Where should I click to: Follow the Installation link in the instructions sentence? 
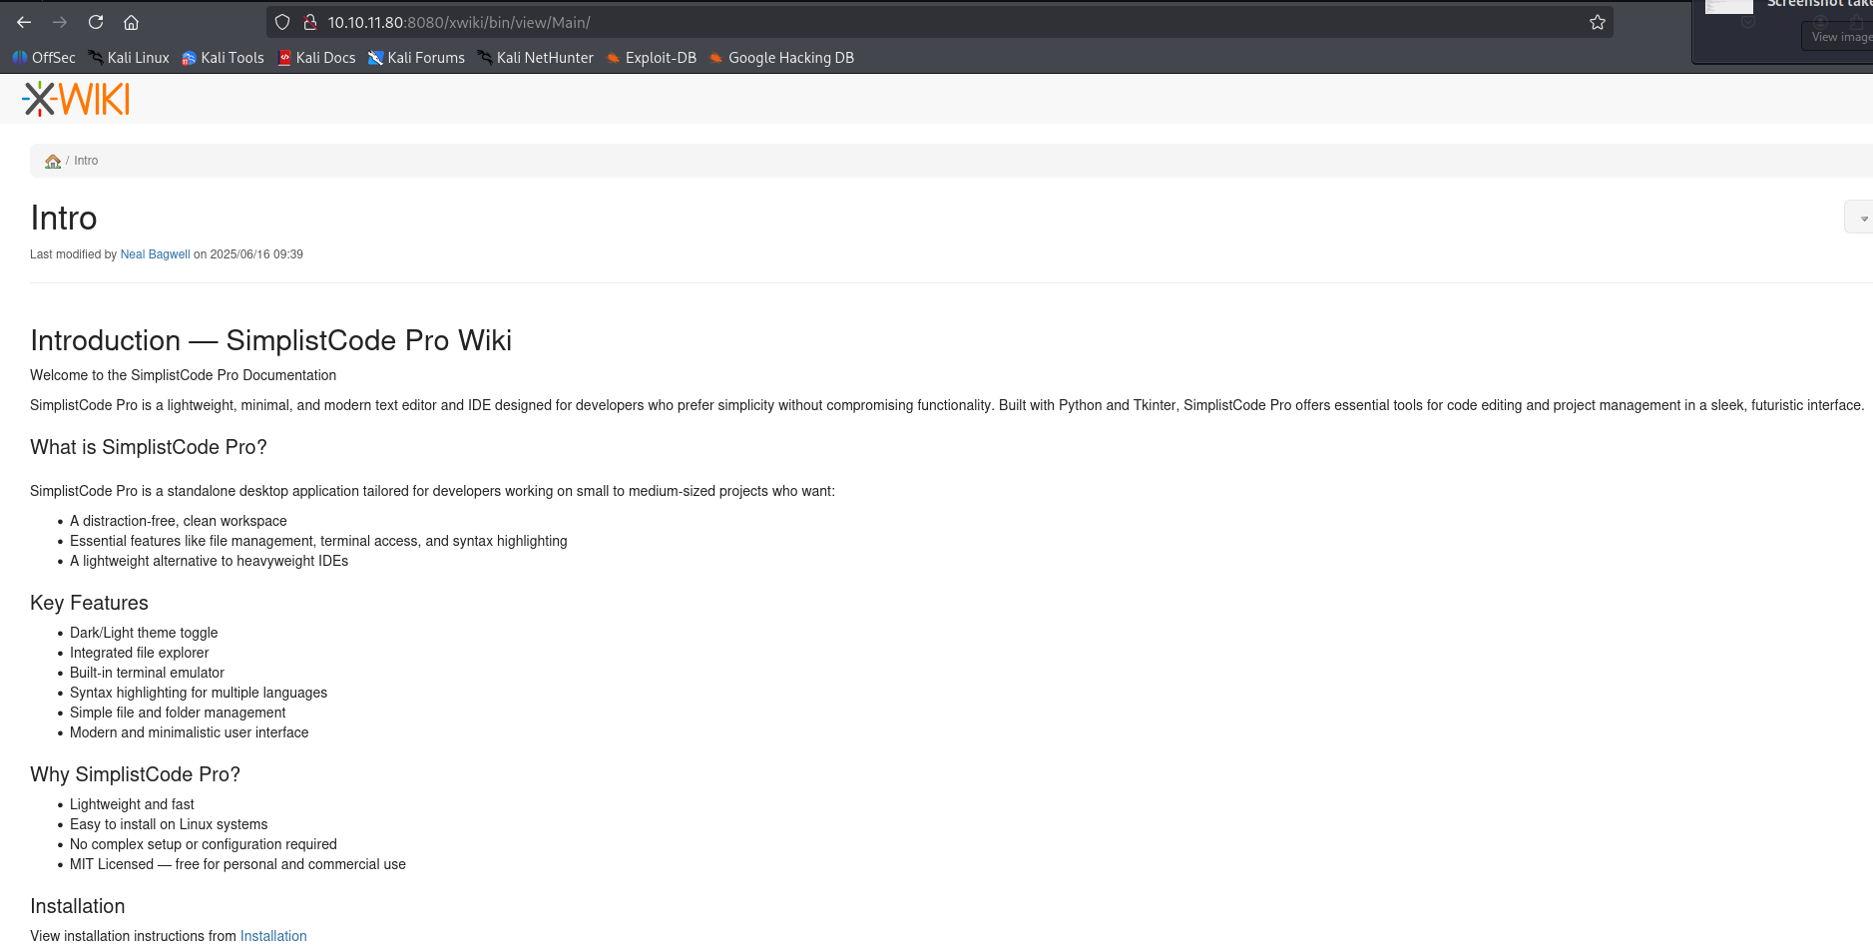click(273, 936)
